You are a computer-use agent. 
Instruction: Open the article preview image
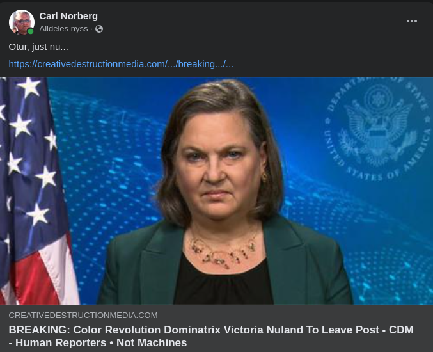point(216,191)
